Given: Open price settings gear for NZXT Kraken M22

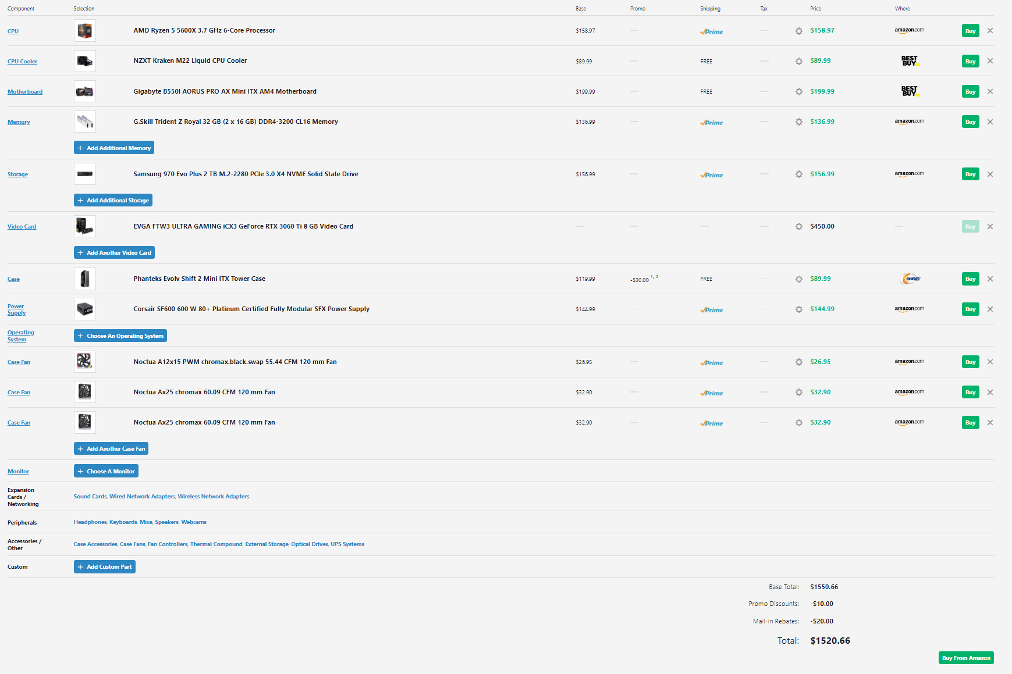Looking at the screenshot, I should pos(798,61).
